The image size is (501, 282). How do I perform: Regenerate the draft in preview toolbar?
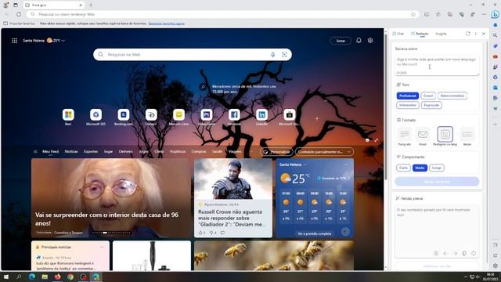click(474, 253)
